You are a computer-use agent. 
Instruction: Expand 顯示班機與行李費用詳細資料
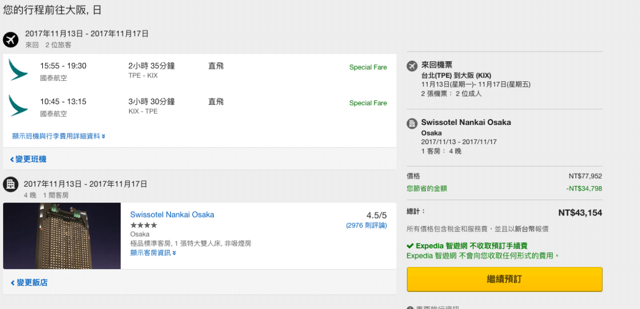[59, 136]
